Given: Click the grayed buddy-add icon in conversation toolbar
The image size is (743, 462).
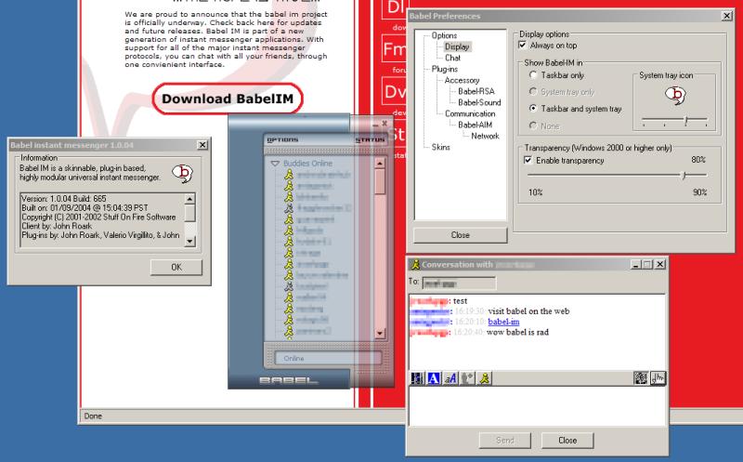Looking at the screenshot, I should tap(467, 378).
